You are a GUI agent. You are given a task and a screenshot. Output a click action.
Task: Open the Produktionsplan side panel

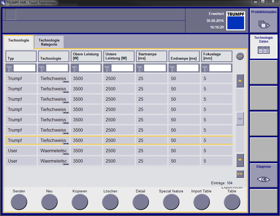[264, 21]
